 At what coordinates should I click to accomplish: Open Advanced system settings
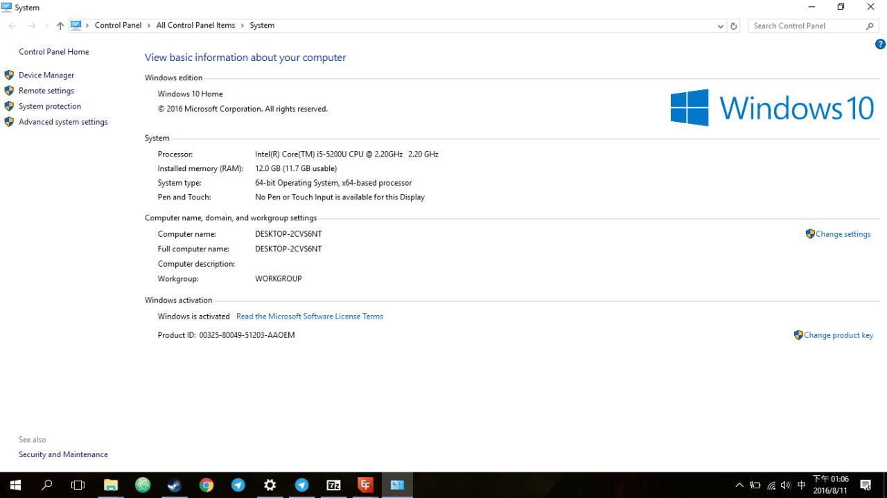point(63,122)
